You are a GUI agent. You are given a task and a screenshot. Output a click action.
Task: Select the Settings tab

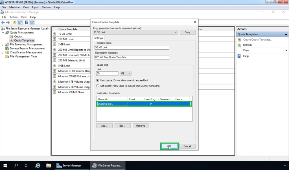(98, 38)
